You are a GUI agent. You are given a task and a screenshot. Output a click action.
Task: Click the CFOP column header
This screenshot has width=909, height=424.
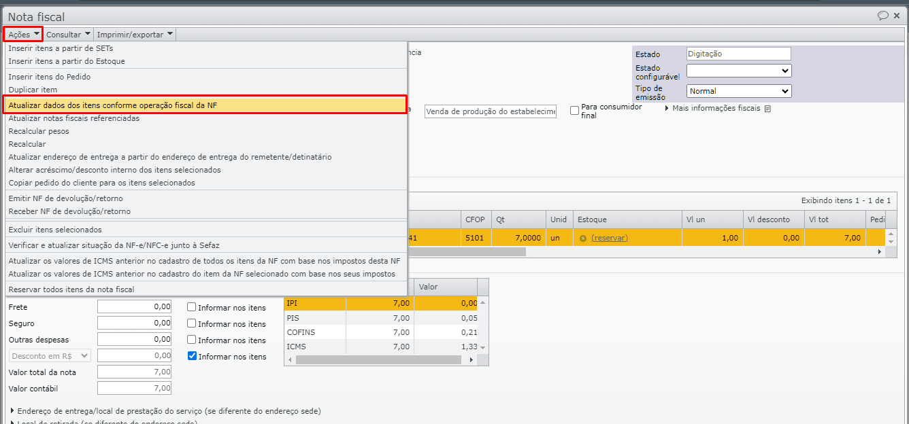[476, 219]
